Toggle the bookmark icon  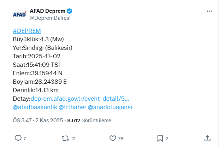tap(160, 138)
